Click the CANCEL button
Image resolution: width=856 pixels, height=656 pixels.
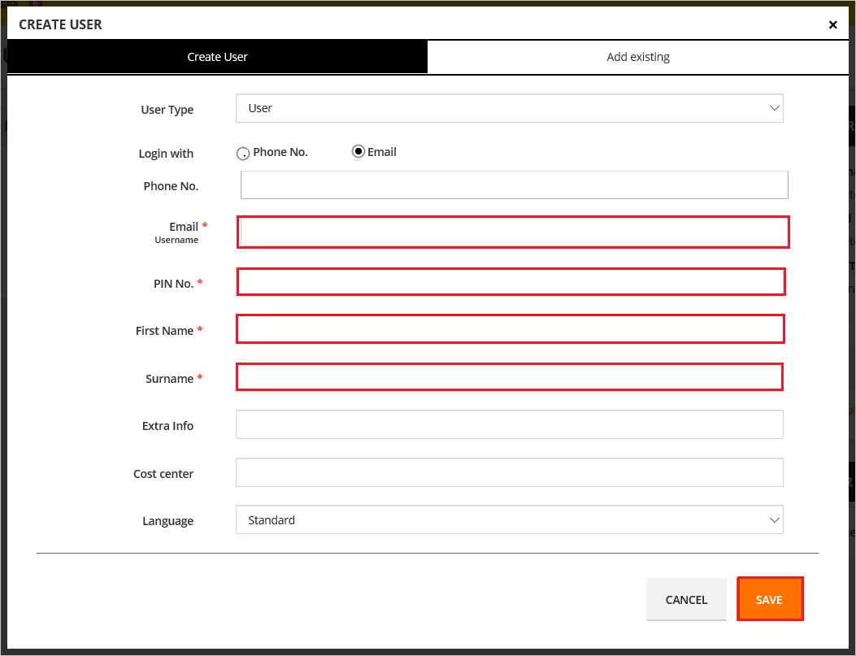click(x=686, y=599)
